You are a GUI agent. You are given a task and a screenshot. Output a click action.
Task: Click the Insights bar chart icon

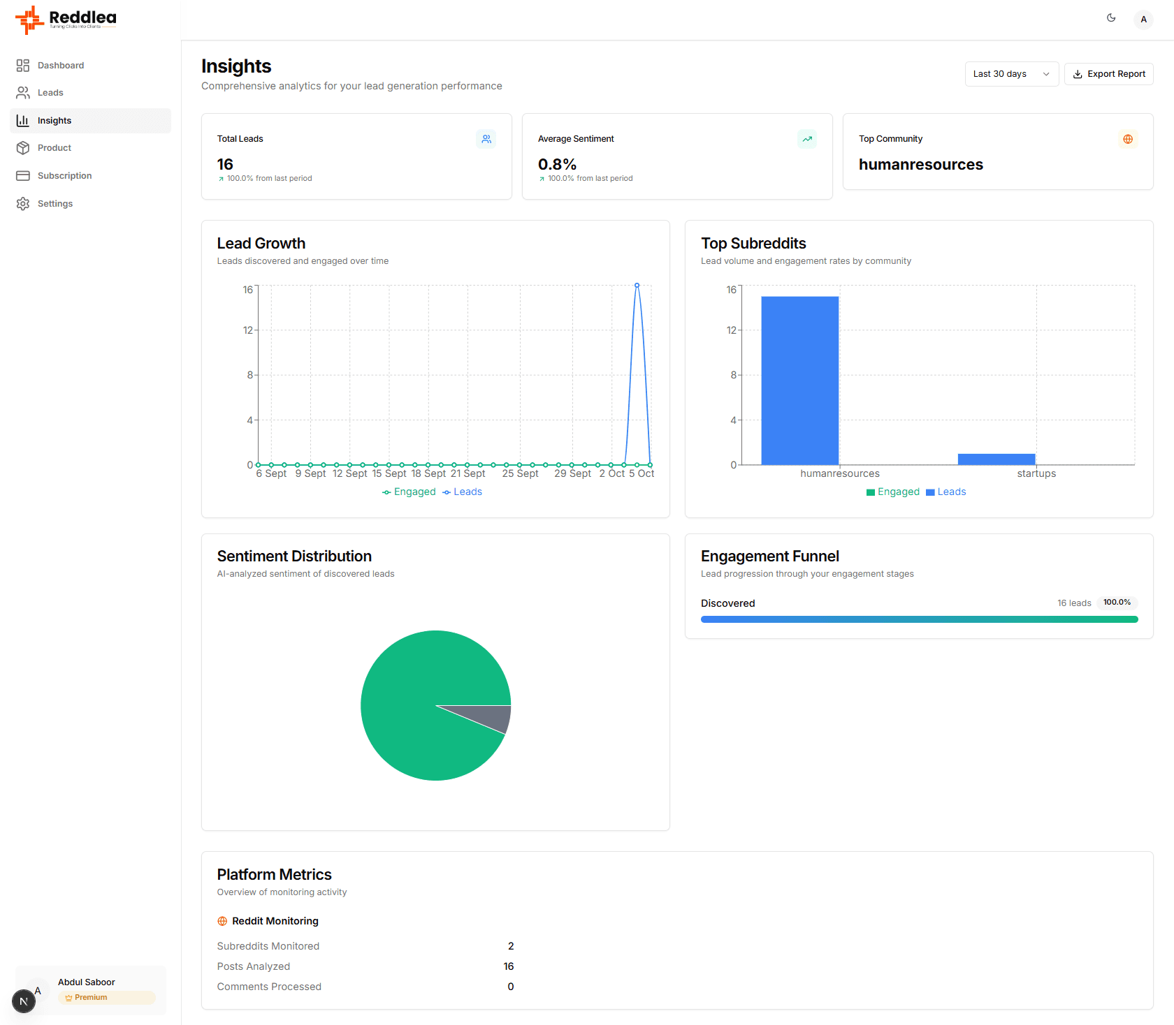[23, 121]
